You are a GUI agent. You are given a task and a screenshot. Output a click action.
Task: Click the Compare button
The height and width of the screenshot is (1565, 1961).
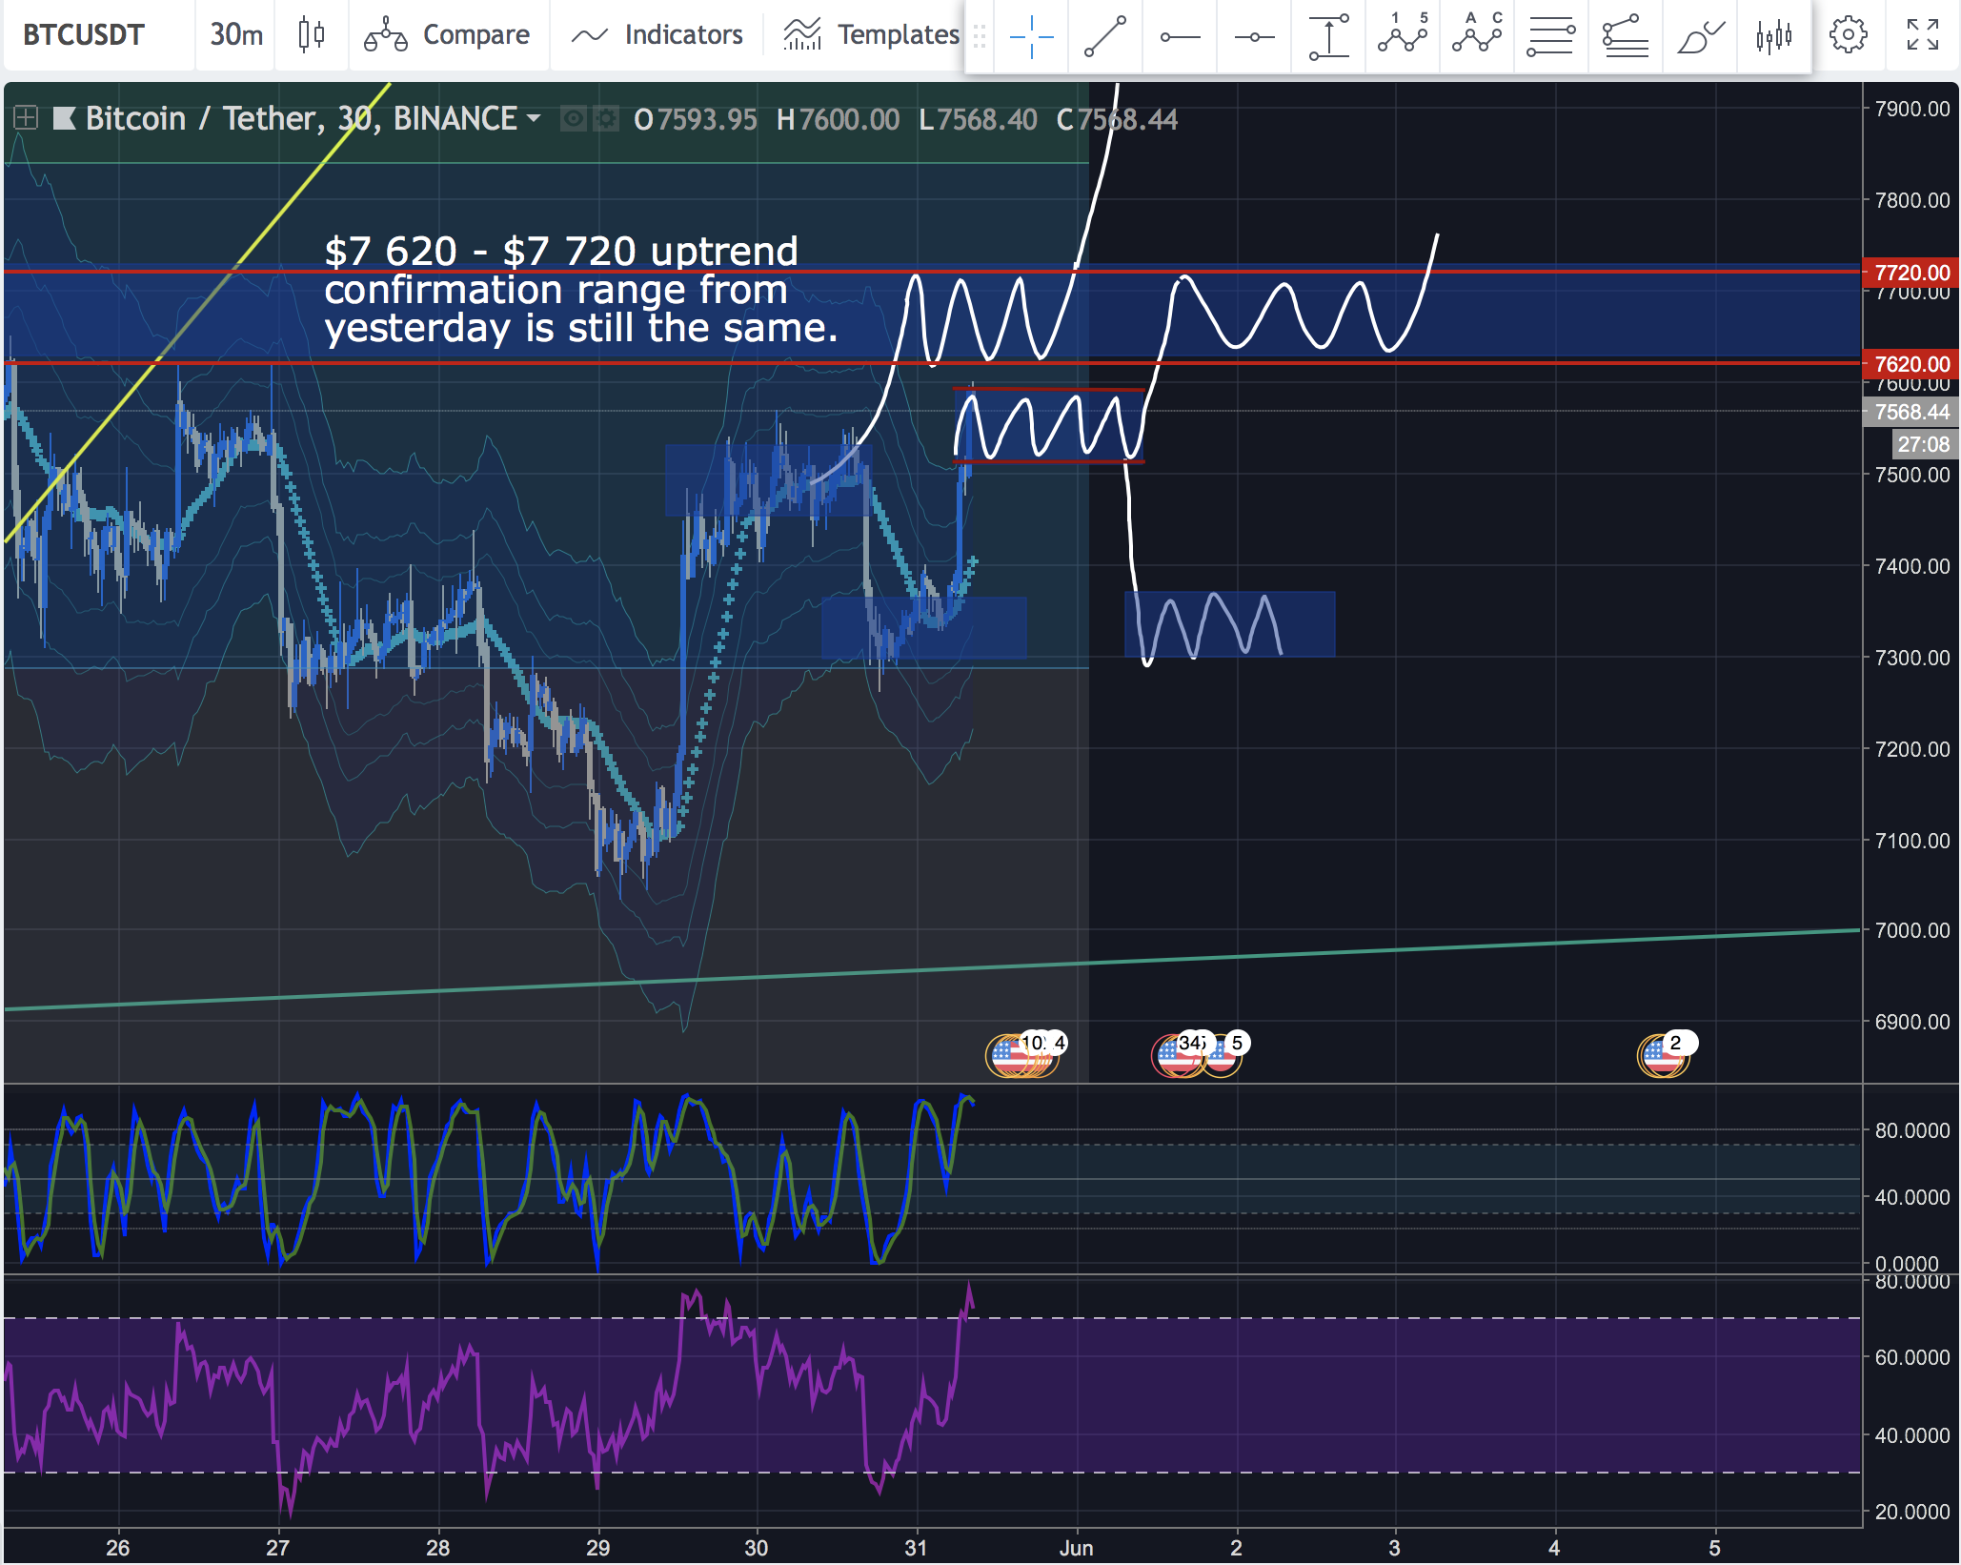tap(447, 35)
